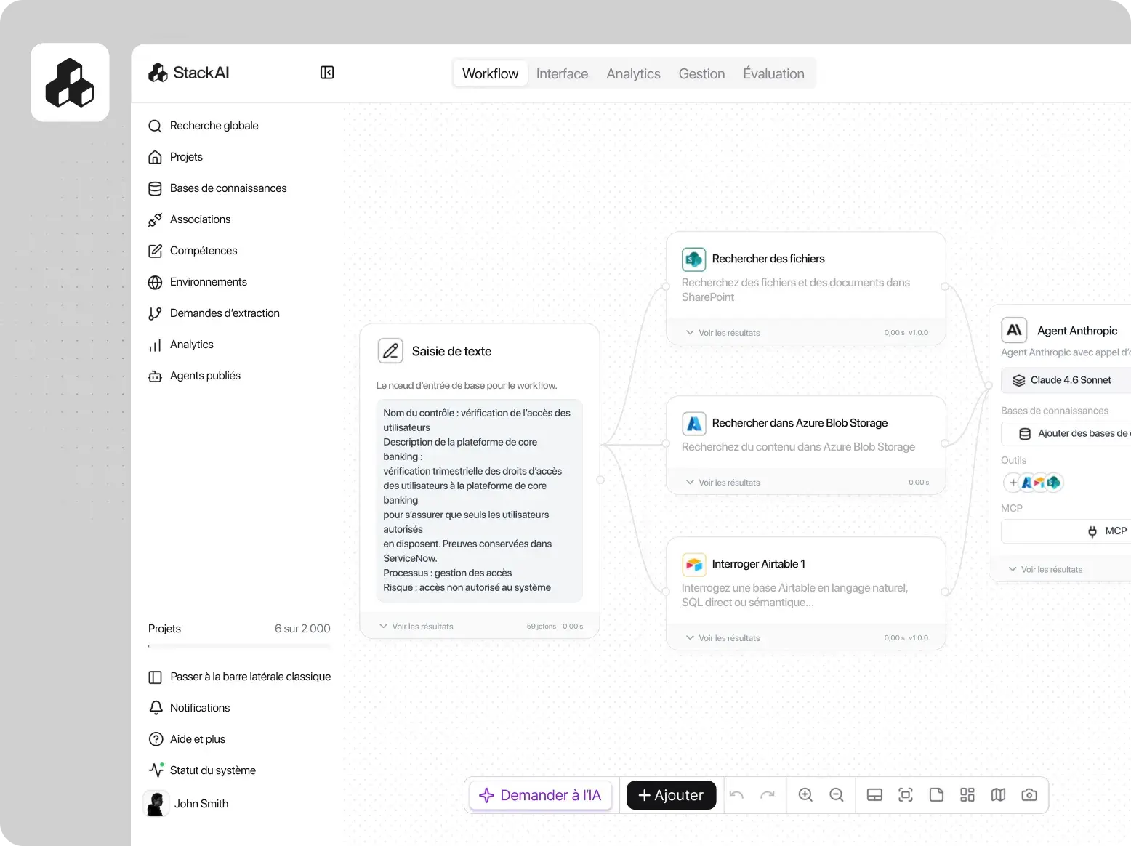Click the SharePoint icon on Rechercher des fichiers node
1131x846 pixels.
694,259
